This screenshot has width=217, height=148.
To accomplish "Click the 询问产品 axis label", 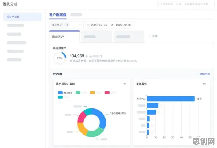I will click(141, 99).
